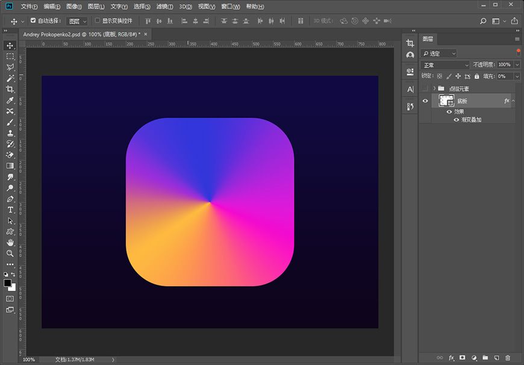Select the Crop tool in the toolbox
This screenshot has height=365, width=524.
(10, 89)
